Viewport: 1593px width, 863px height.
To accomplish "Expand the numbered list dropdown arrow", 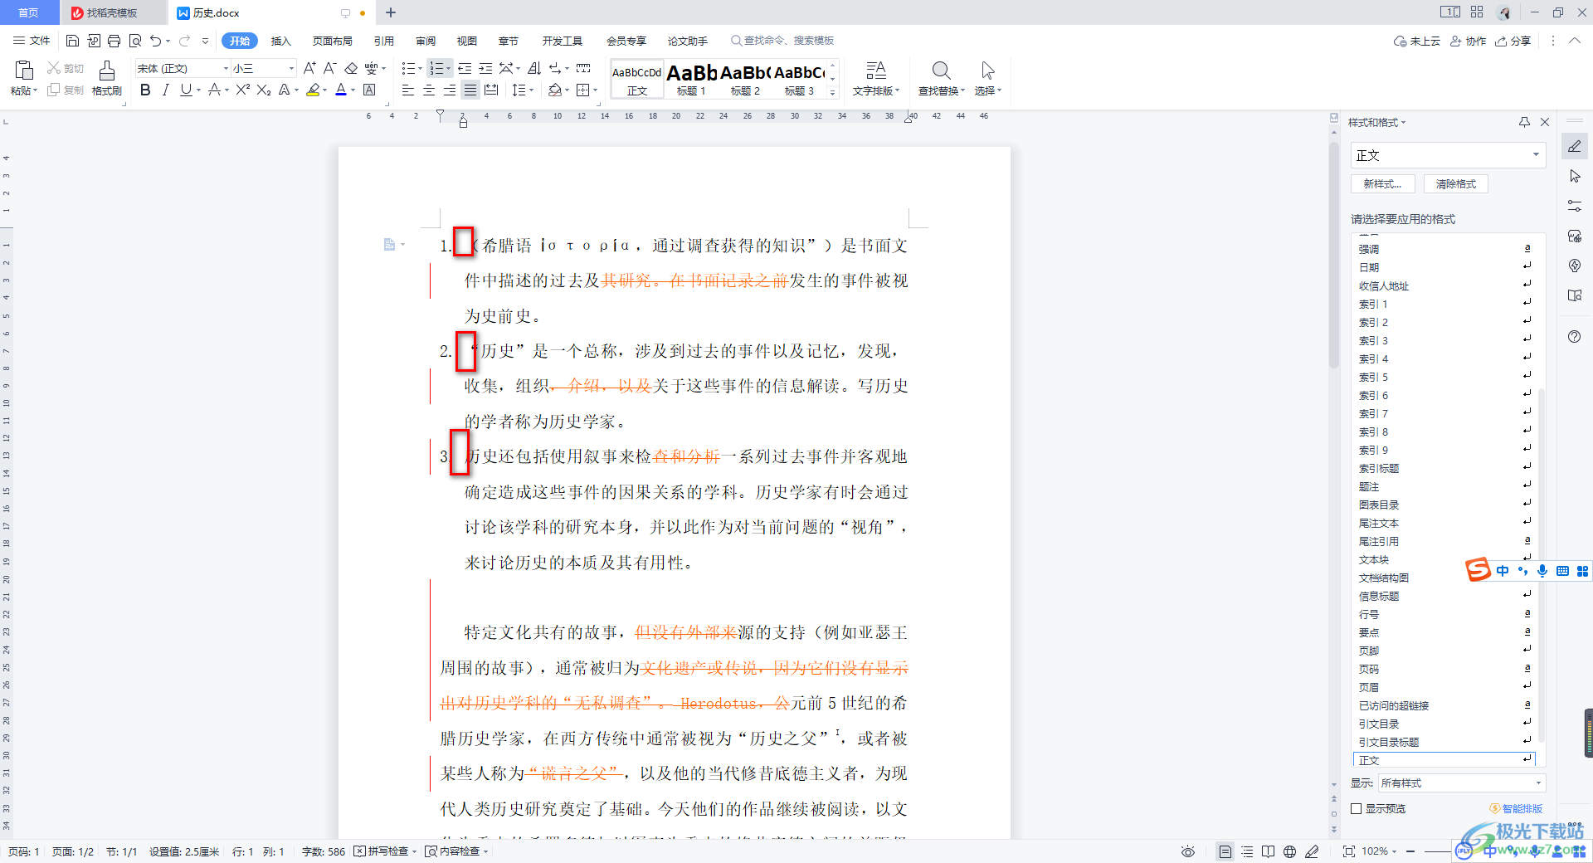I will coord(448,68).
